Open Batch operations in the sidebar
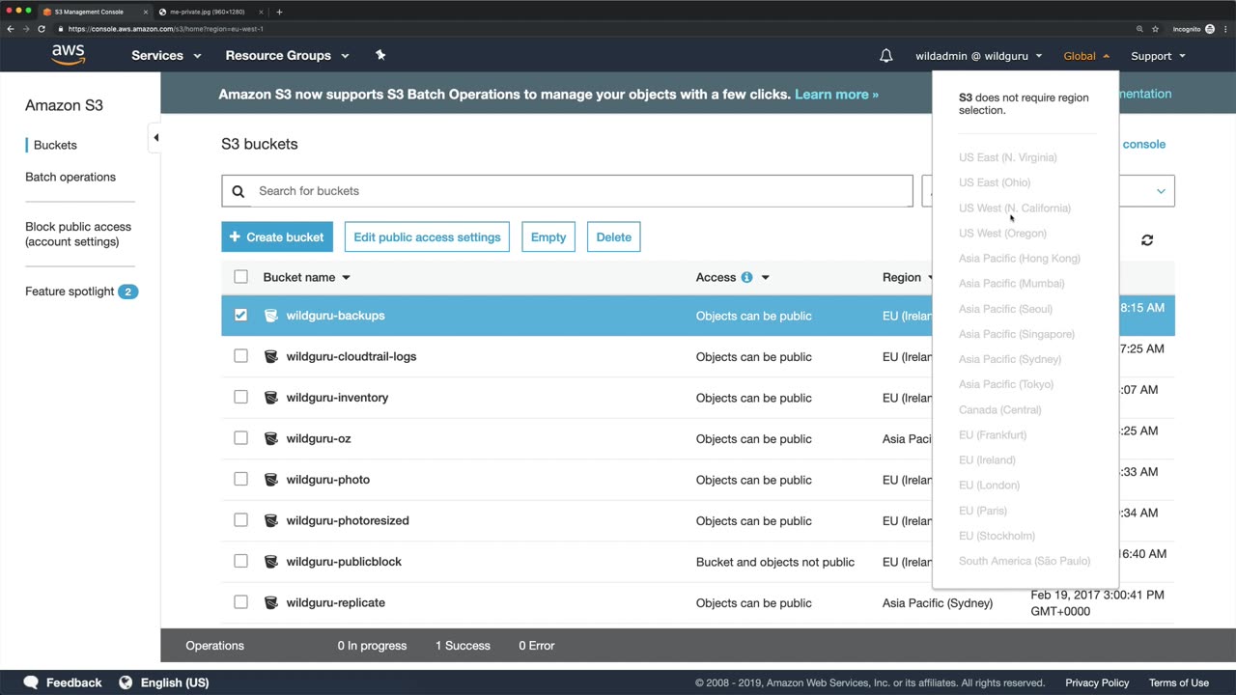This screenshot has width=1236, height=695. click(x=70, y=177)
